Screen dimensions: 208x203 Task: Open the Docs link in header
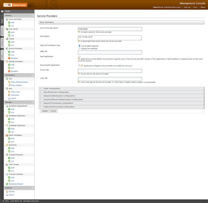pos(195,7)
